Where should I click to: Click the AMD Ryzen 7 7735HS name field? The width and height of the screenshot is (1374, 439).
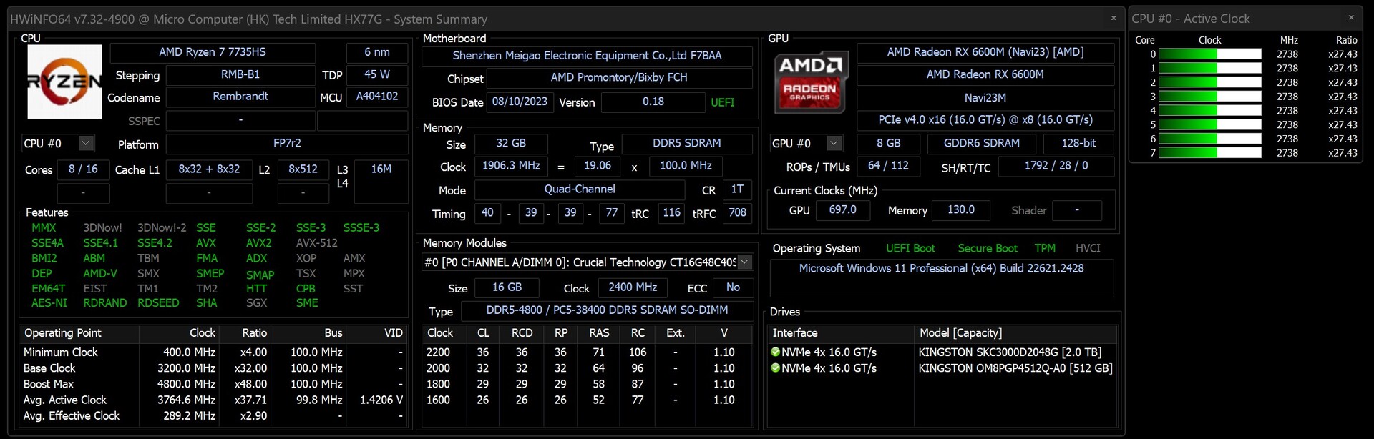pyautogui.click(x=213, y=52)
